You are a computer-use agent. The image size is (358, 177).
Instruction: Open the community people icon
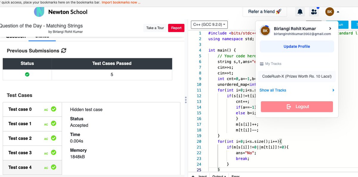click(x=314, y=12)
